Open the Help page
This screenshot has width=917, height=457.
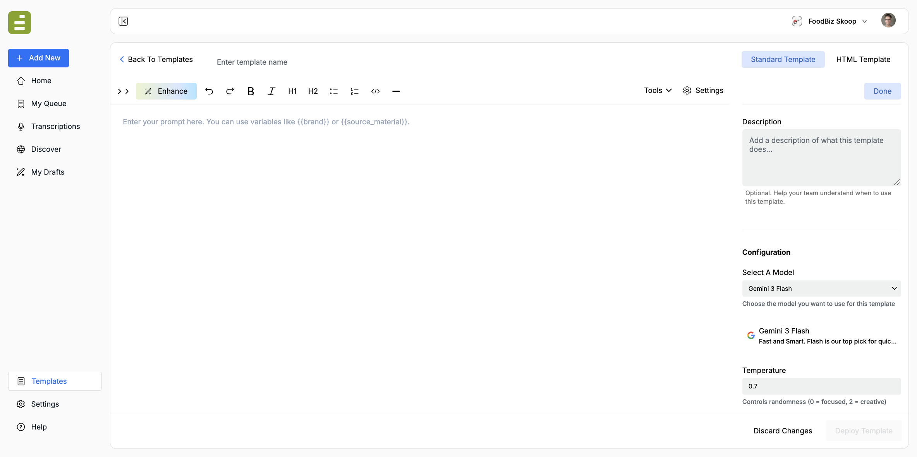[x=55, y=427]
